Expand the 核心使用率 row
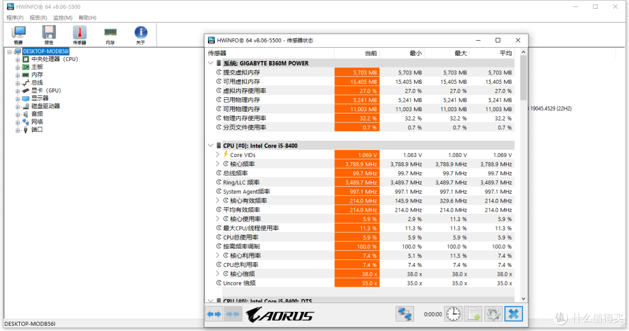 pyautogui.click(x=217, y=219)
